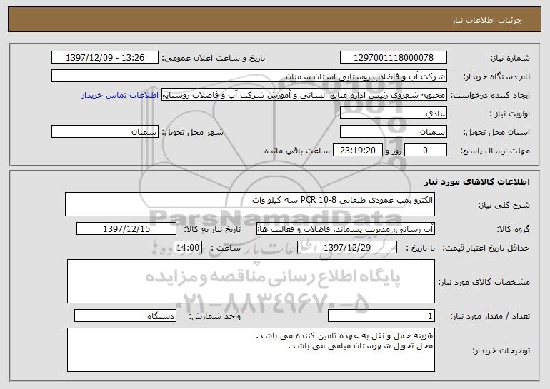Click the empty مشخصات کالای مورد نیاز text area

click(251, 281)
